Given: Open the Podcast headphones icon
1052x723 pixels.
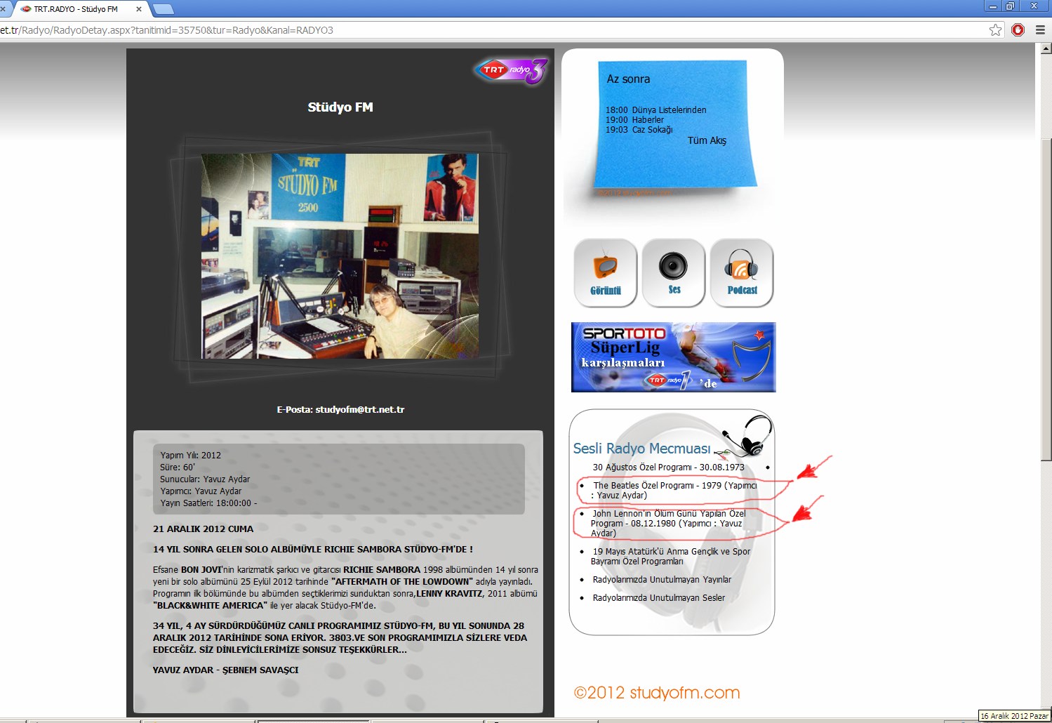Looking at the screenshot, I should 742,273.
